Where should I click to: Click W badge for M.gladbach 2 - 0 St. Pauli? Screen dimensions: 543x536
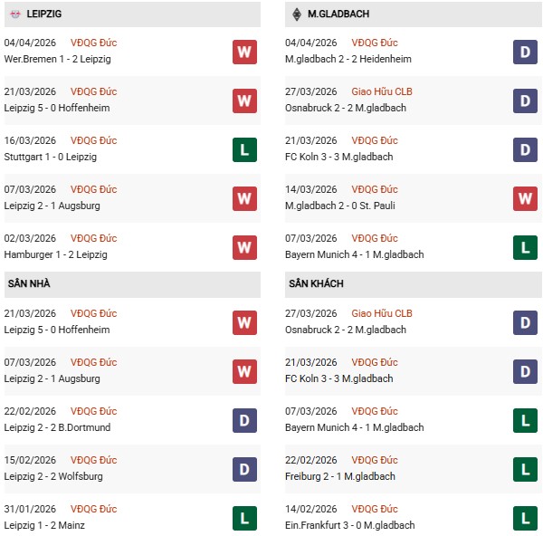526,198
